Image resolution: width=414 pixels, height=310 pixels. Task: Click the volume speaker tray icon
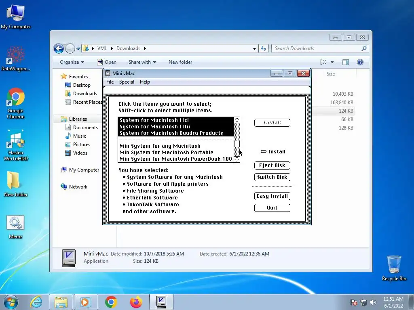373,302
